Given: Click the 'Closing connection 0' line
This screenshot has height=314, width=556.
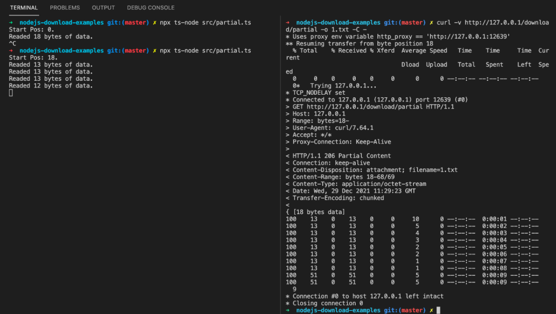Looking at the screenshot, I should pyautogui.click(x=324, y=303).
